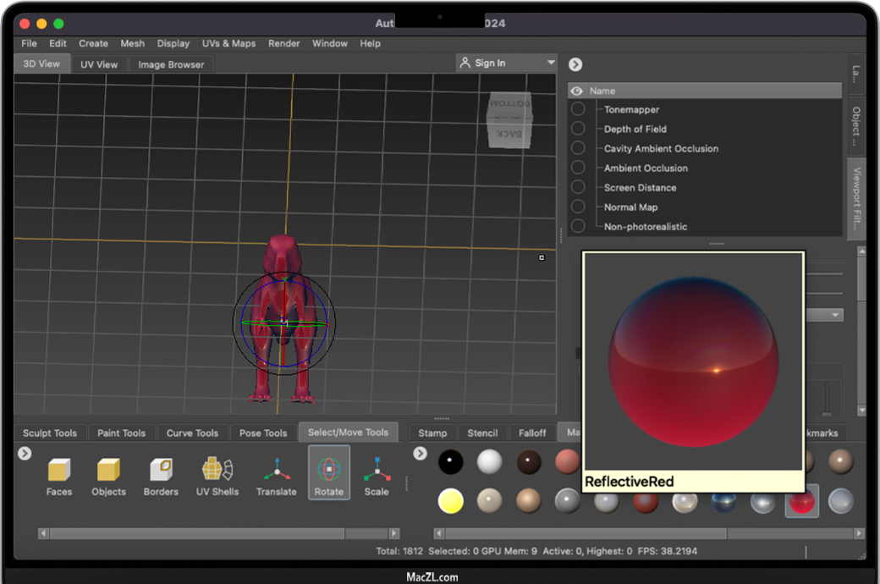This screenshot has width=880, height=584.
Task: Pick the yellow material swatch
Action: 450,501
